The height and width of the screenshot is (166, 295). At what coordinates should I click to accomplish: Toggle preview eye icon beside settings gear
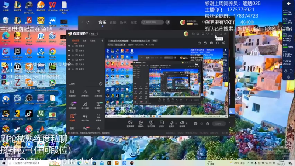(x=202, y=124)
